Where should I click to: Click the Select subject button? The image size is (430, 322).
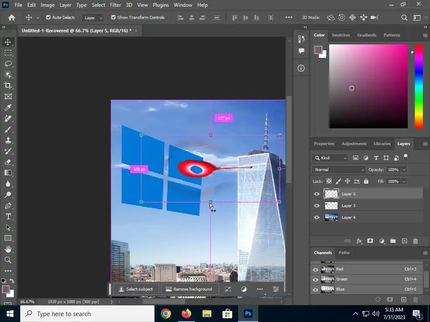click(136, 289)
